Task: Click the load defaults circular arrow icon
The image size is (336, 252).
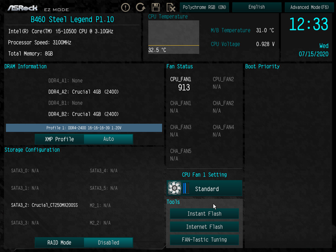Action: tap(141, 7)
